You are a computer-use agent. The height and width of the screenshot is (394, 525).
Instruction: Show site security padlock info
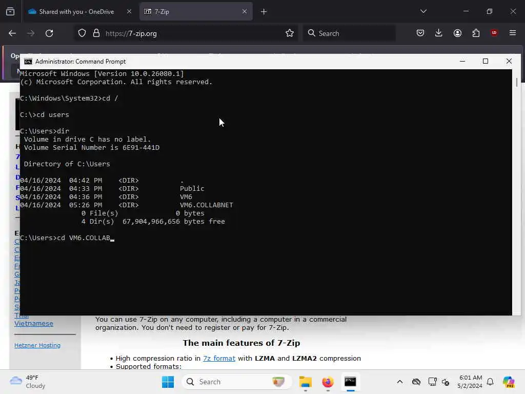tap(96, 33)
